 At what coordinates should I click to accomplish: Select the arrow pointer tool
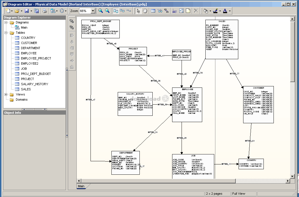(138, 11)
